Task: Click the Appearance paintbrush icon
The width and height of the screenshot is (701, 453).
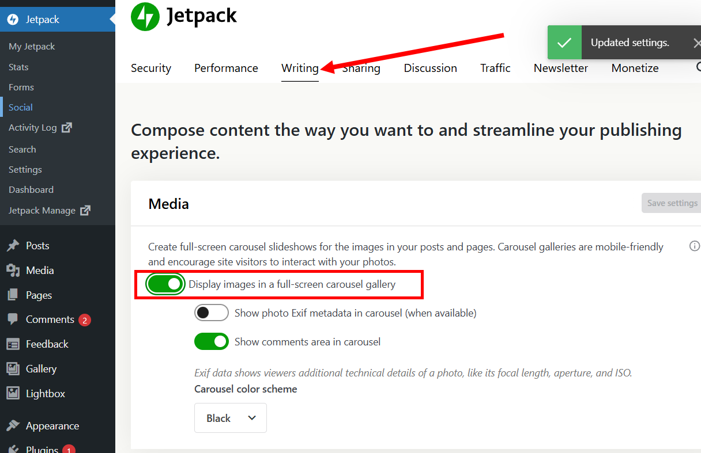Action: tap(13, 426)
